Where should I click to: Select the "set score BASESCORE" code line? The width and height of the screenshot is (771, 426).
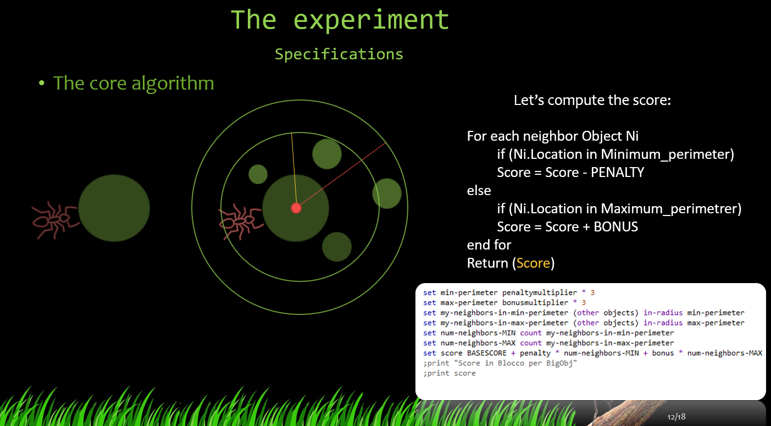[x=592, y=353]
